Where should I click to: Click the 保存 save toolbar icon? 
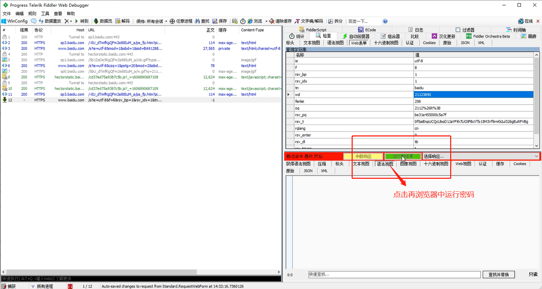point(215,21)
